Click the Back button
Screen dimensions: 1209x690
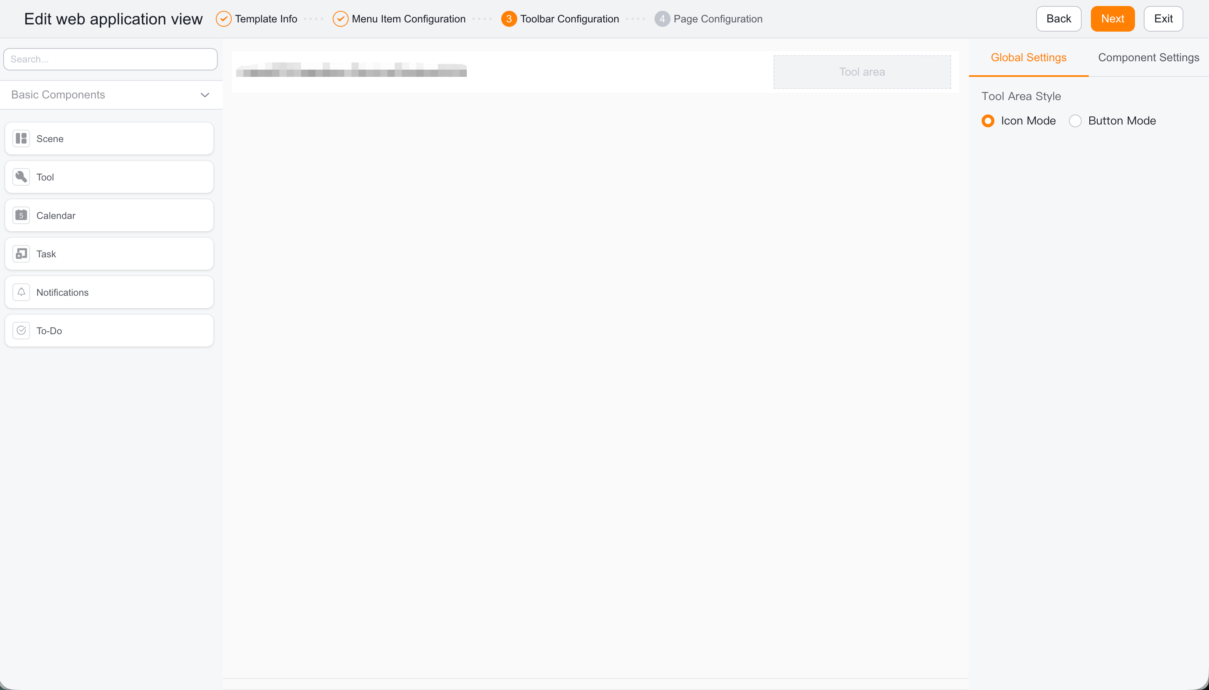tap(1058, 19)
